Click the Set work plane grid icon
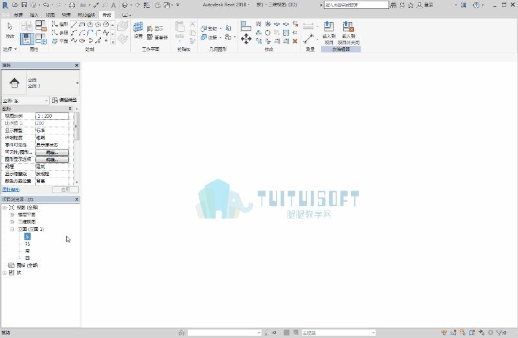This screenshot has width=518, height=338. (x=138, y=27)
